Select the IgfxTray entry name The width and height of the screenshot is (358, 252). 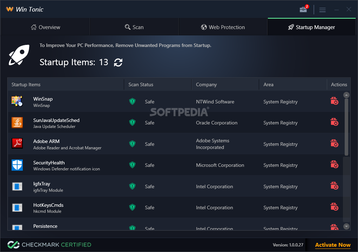click(42, 184)
